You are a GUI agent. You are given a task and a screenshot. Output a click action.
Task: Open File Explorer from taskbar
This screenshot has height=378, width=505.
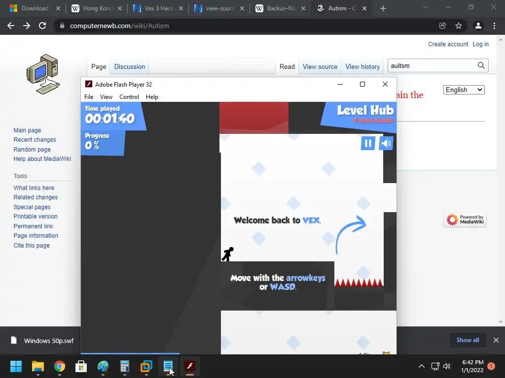pos(37,366)
